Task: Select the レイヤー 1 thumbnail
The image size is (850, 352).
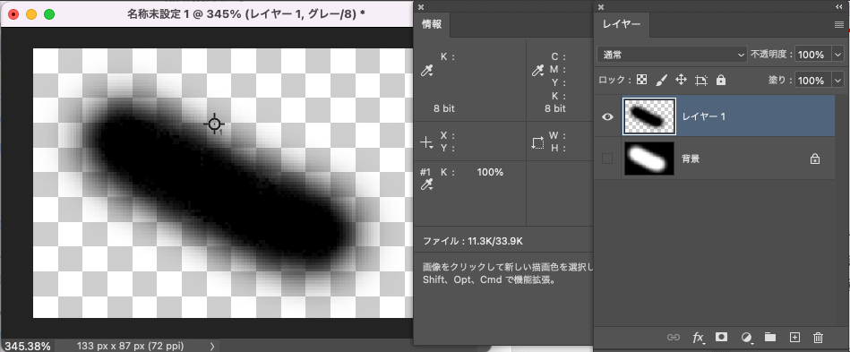Action: (649, 116)
